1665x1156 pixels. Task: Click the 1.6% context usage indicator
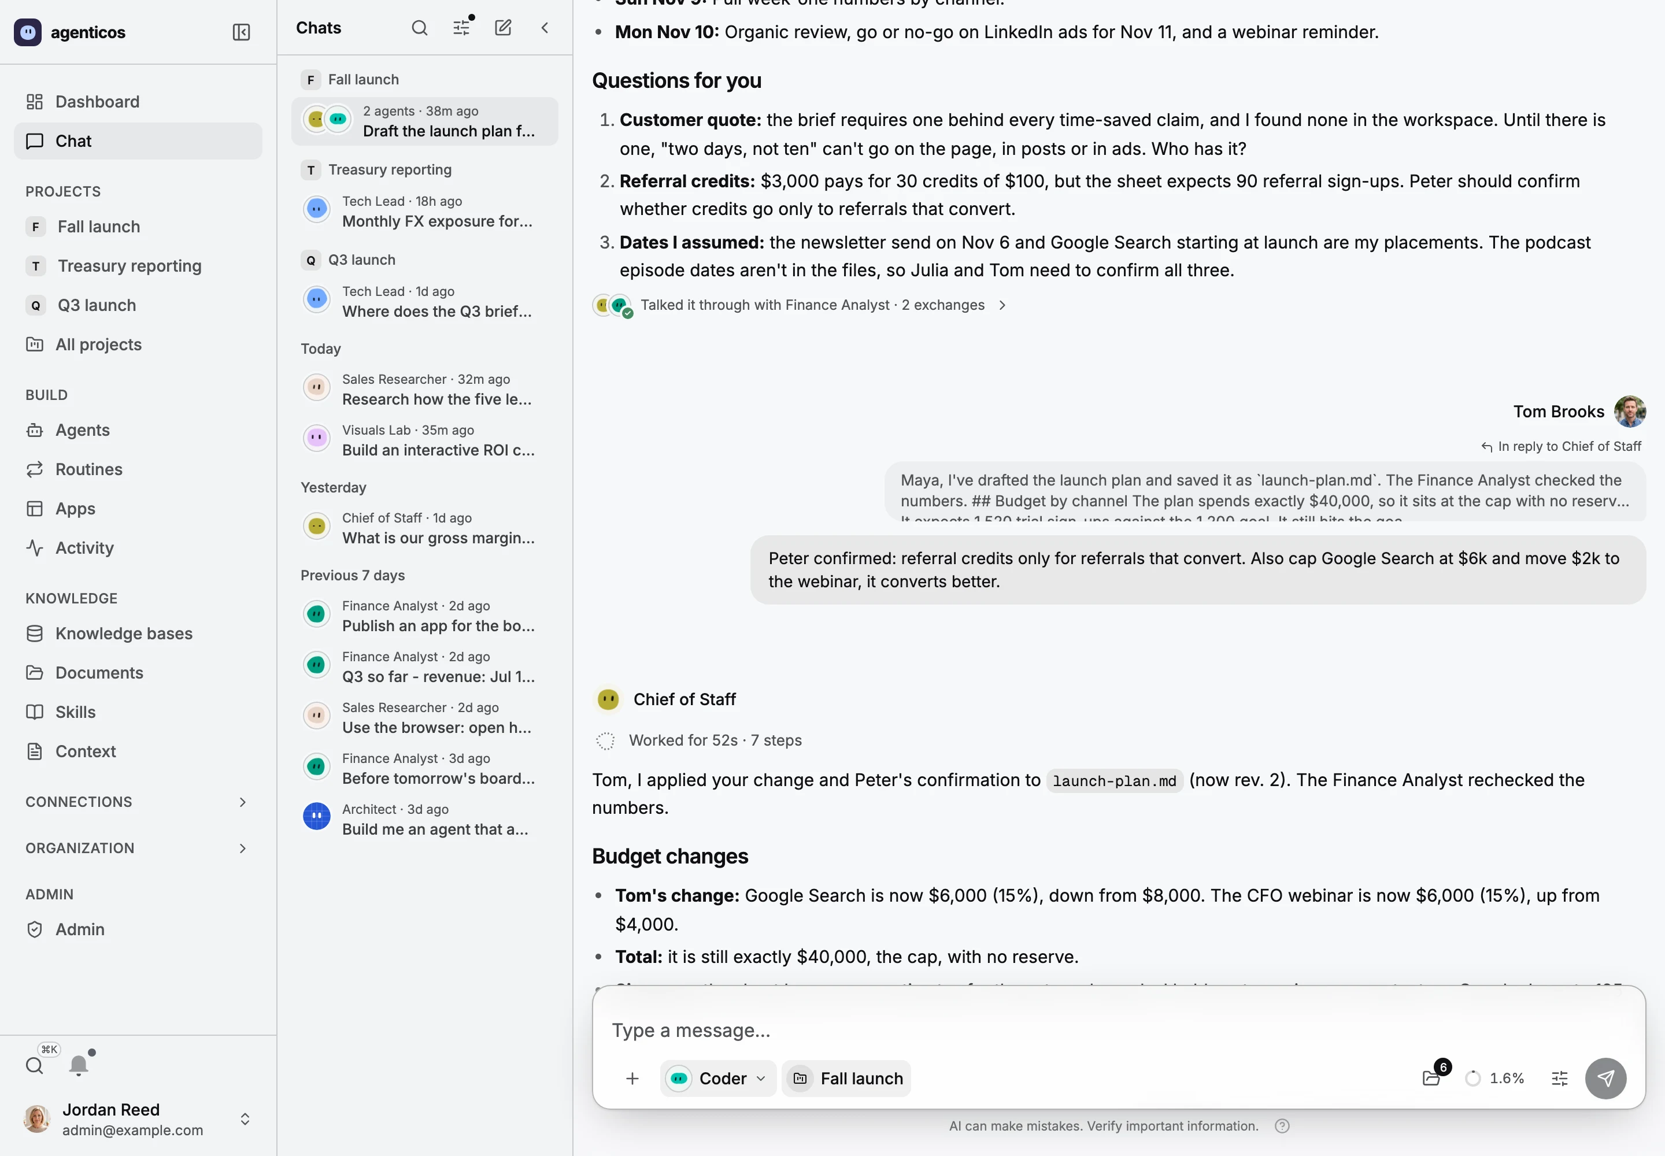[x=1494, y=1079]
